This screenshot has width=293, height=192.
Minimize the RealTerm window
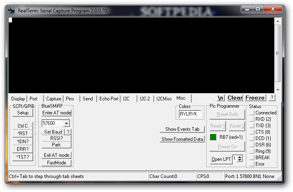247,9
